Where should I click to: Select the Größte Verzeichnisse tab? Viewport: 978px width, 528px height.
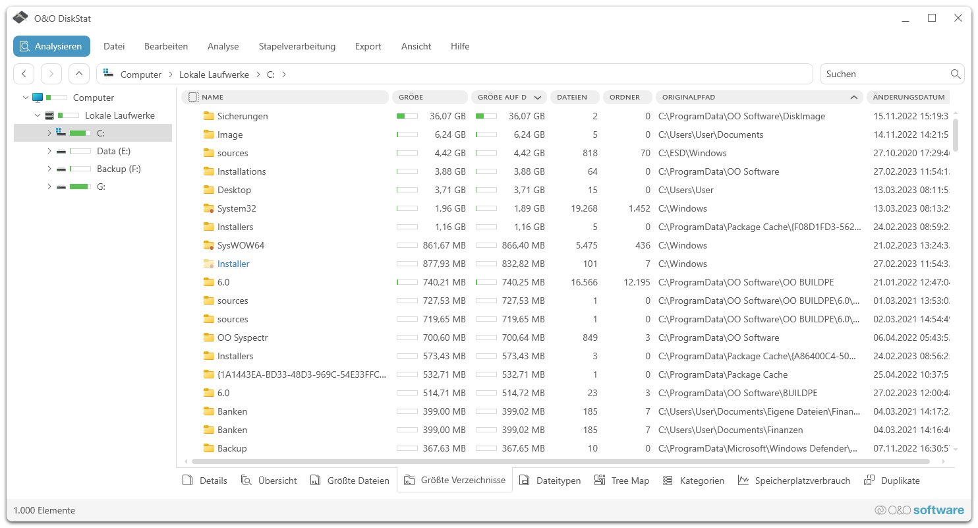click(455, 480)
